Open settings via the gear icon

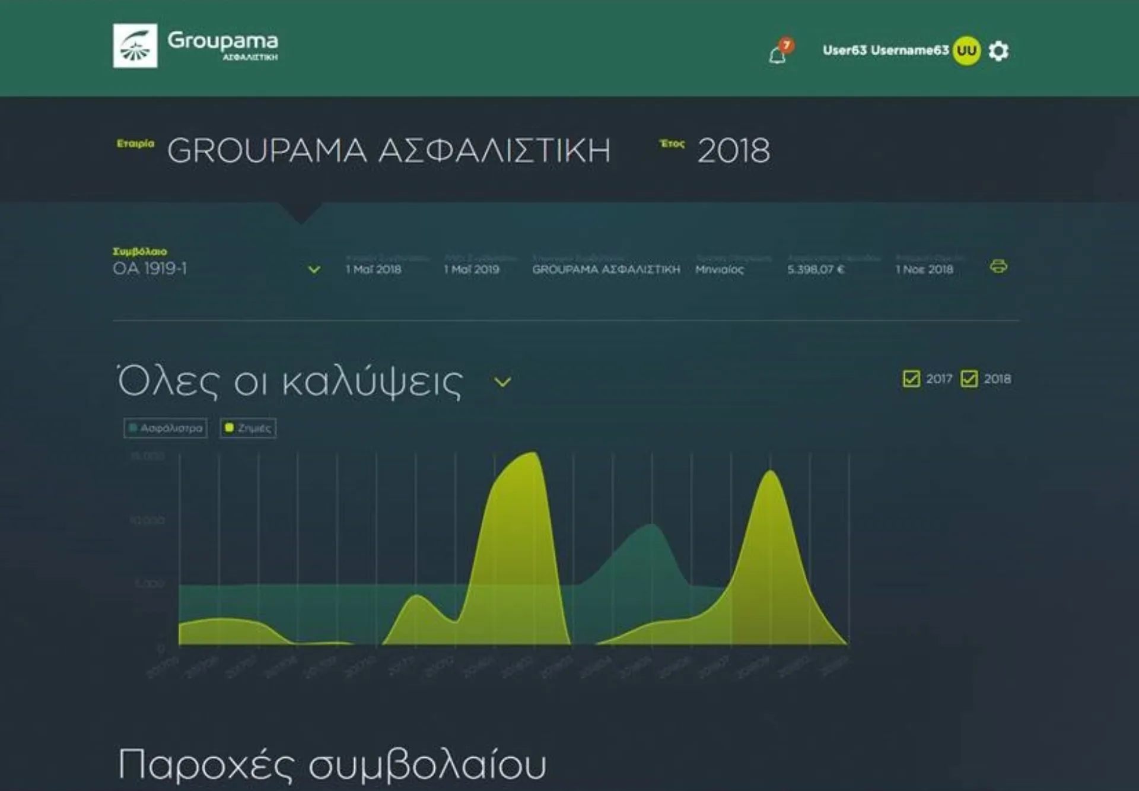point(1000,51)
